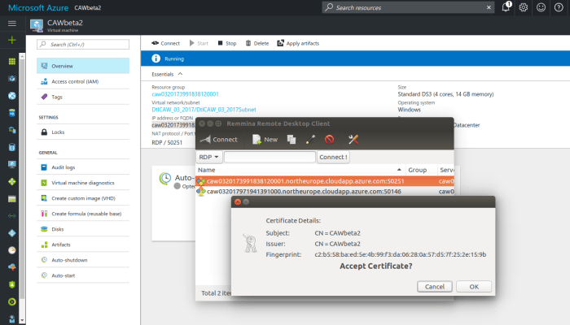570x325 pixels.
Task: Open Azure portal settings gear
Action: coord(523,7)
